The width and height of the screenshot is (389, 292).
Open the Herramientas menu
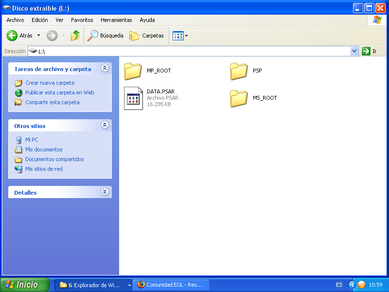pos(116,20)
